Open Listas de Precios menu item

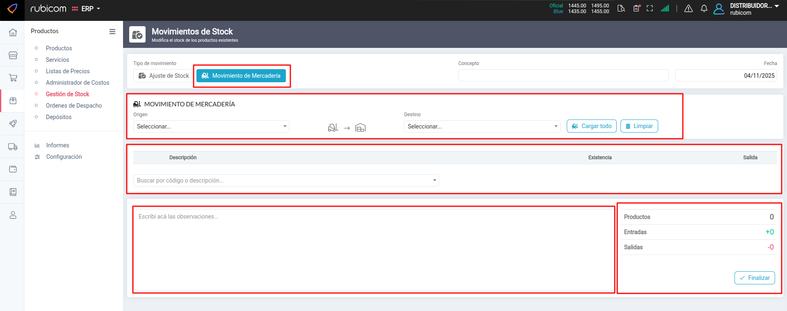tap(68, 71)
